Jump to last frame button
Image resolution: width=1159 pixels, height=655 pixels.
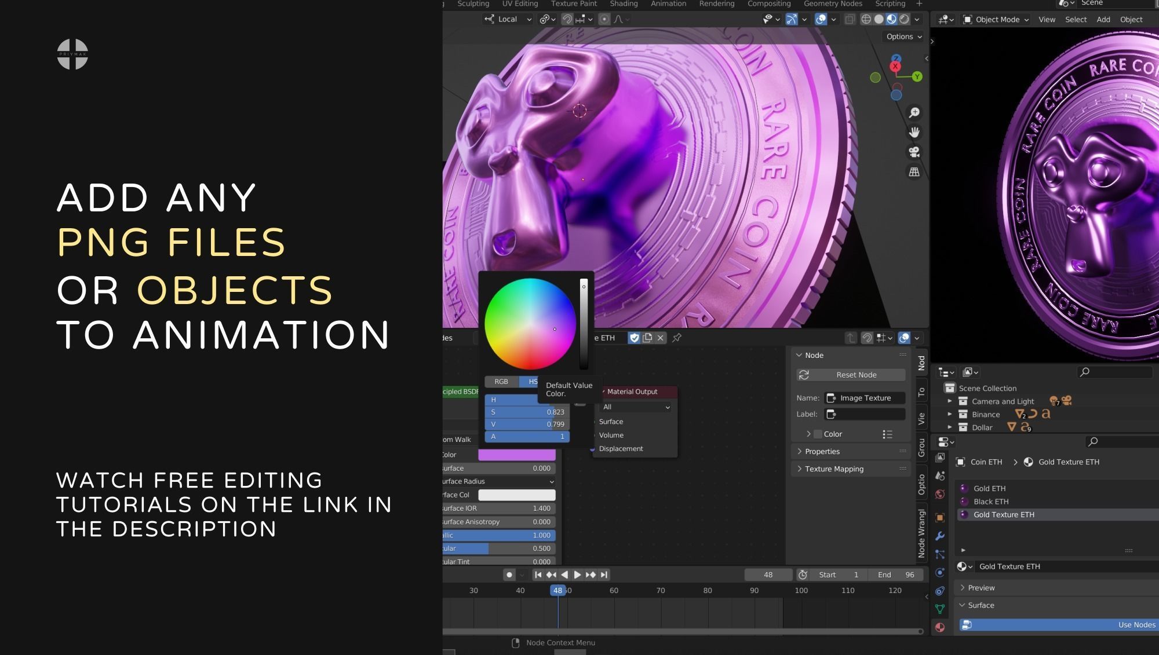coord(604,575)
